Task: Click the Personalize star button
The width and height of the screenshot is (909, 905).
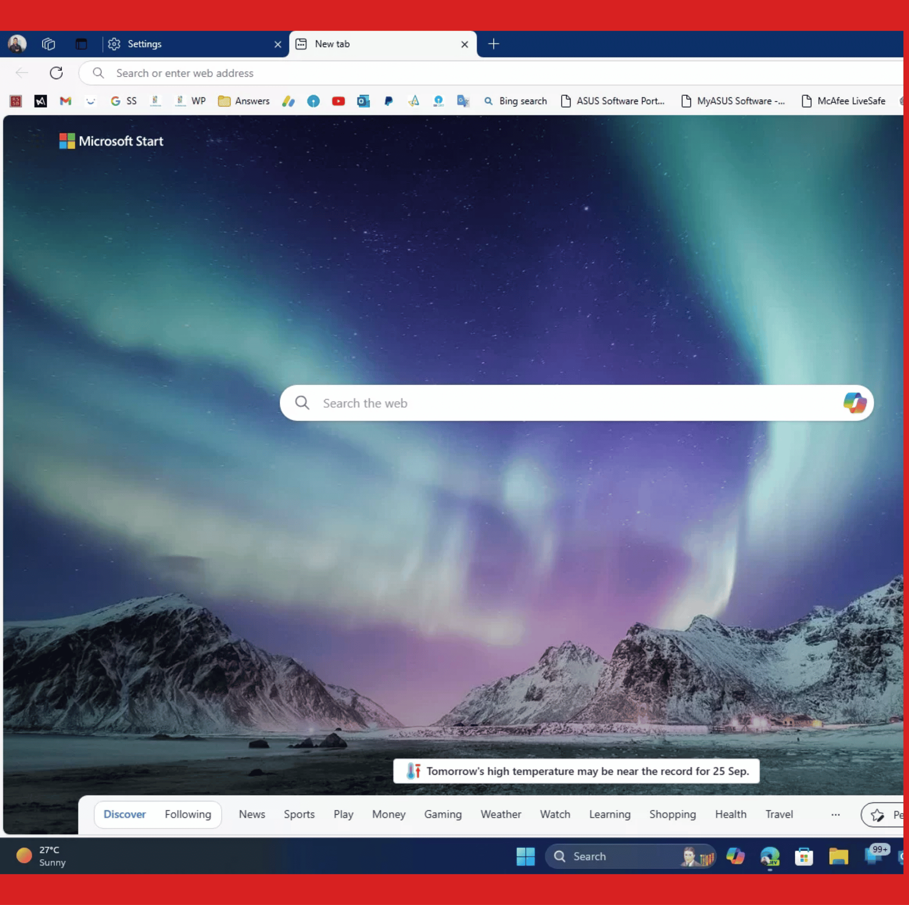Action: pos(882,815)
